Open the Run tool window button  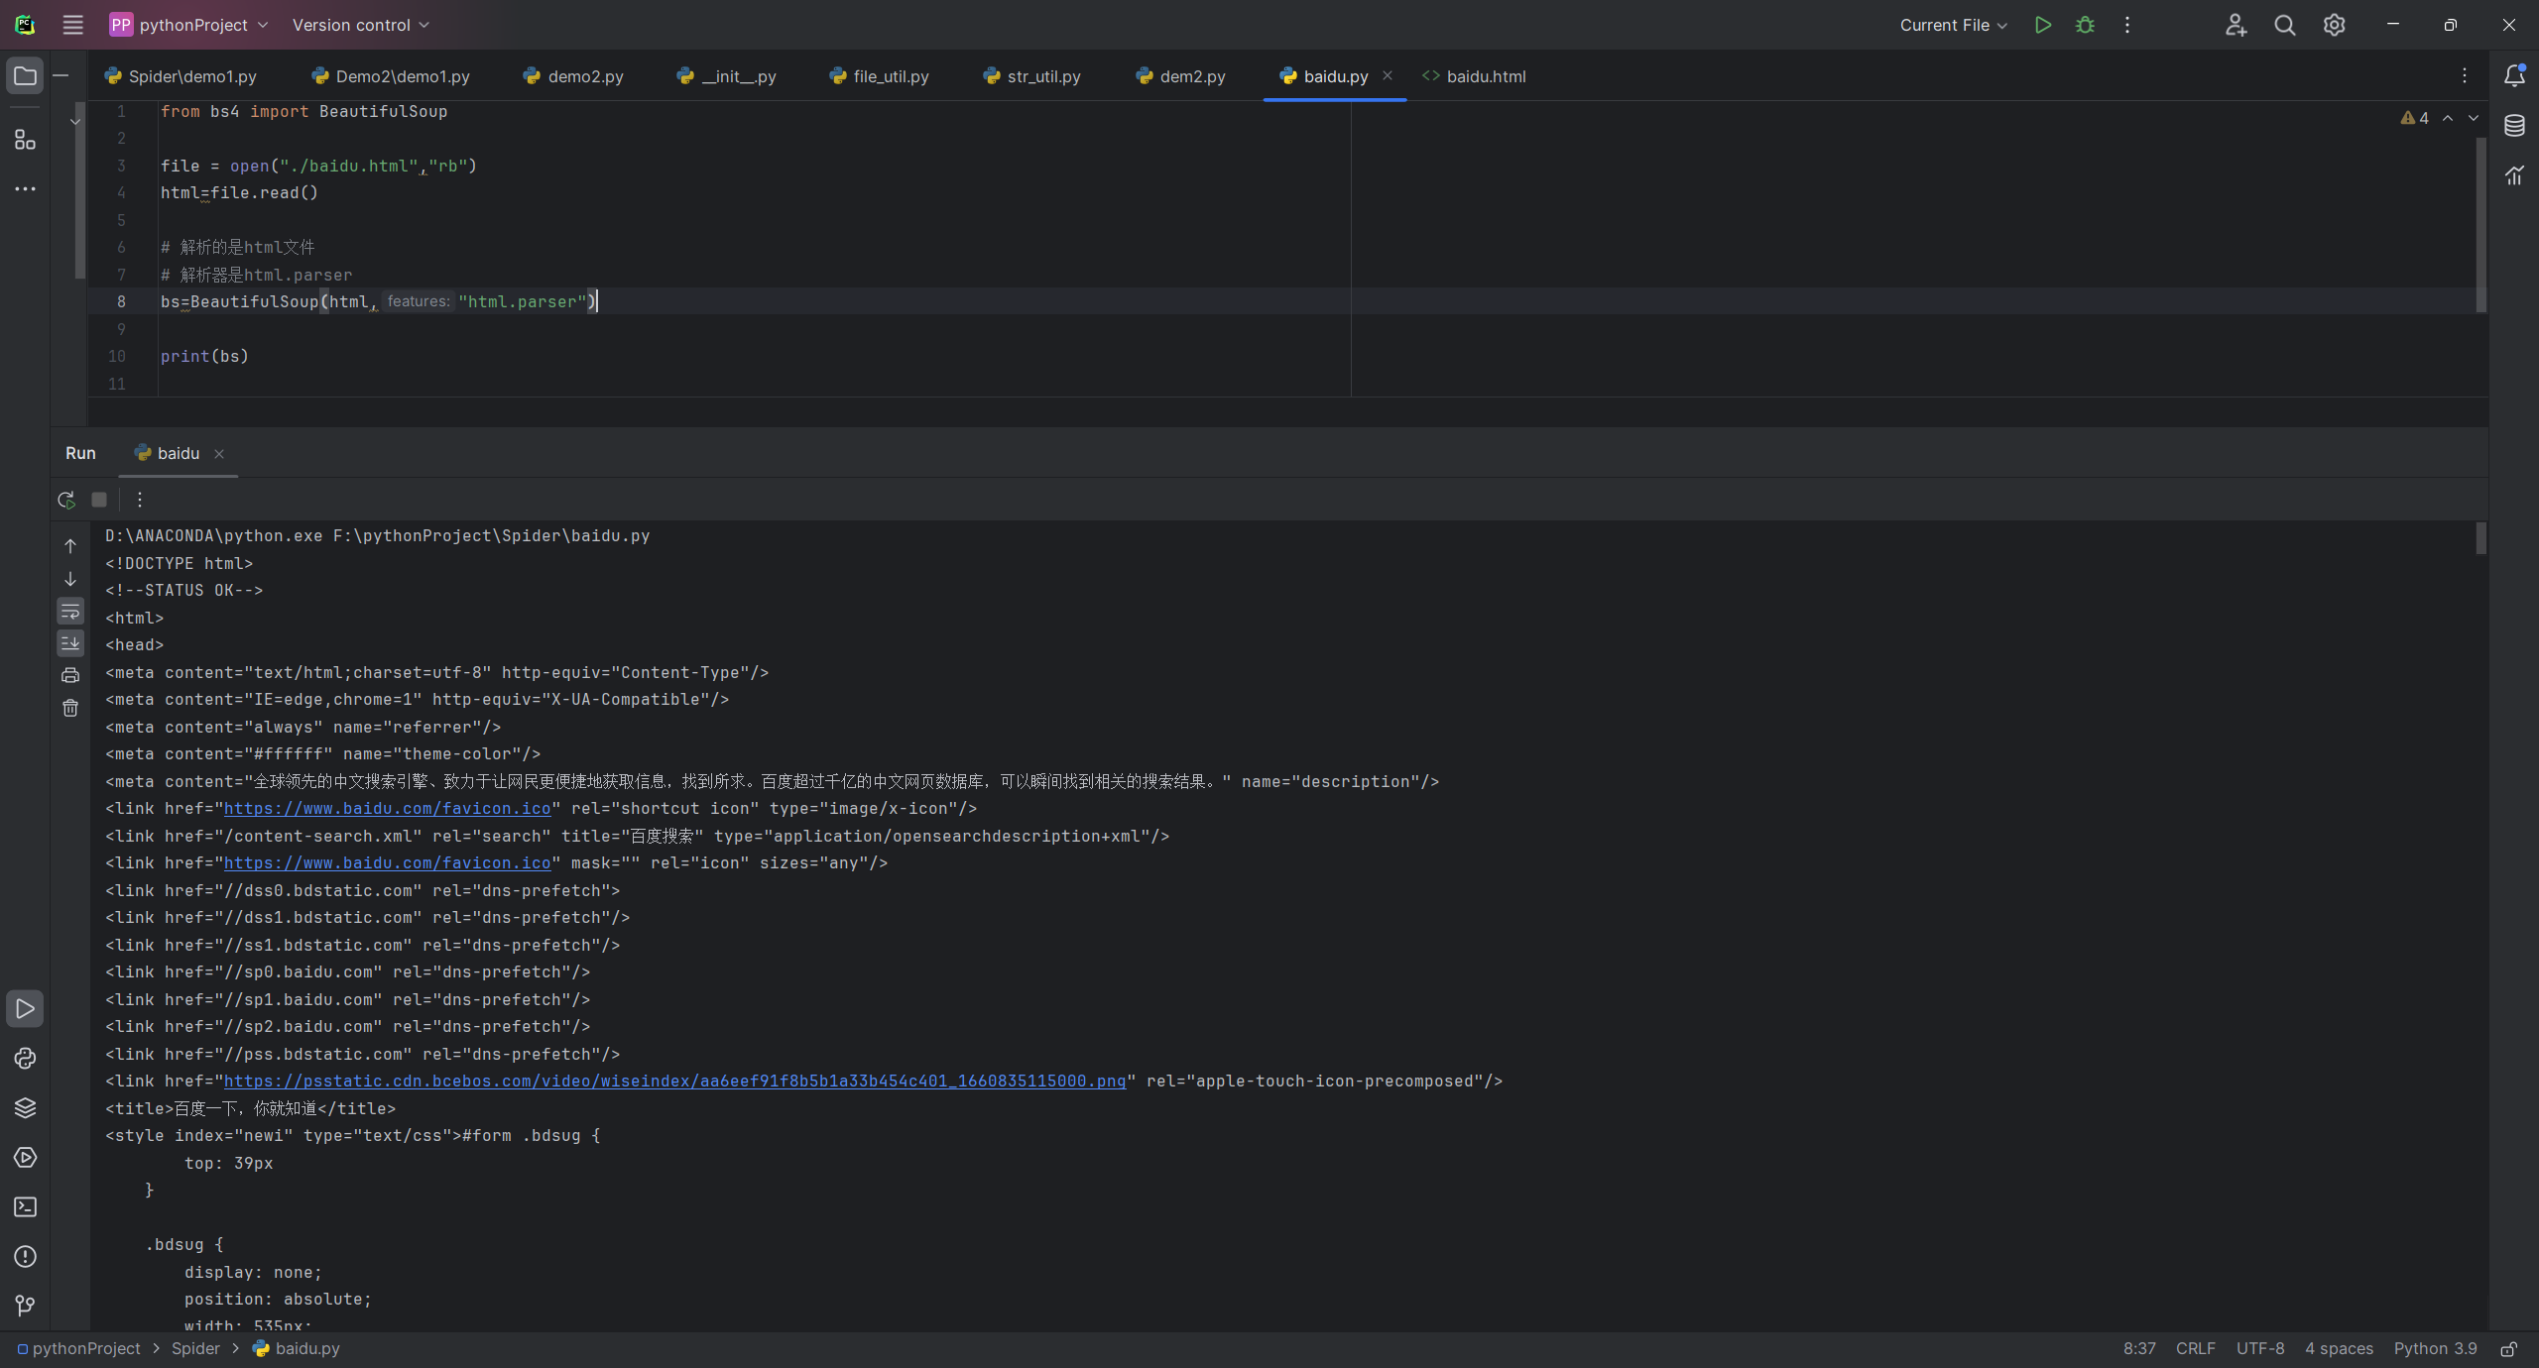tap(25, 1009)
